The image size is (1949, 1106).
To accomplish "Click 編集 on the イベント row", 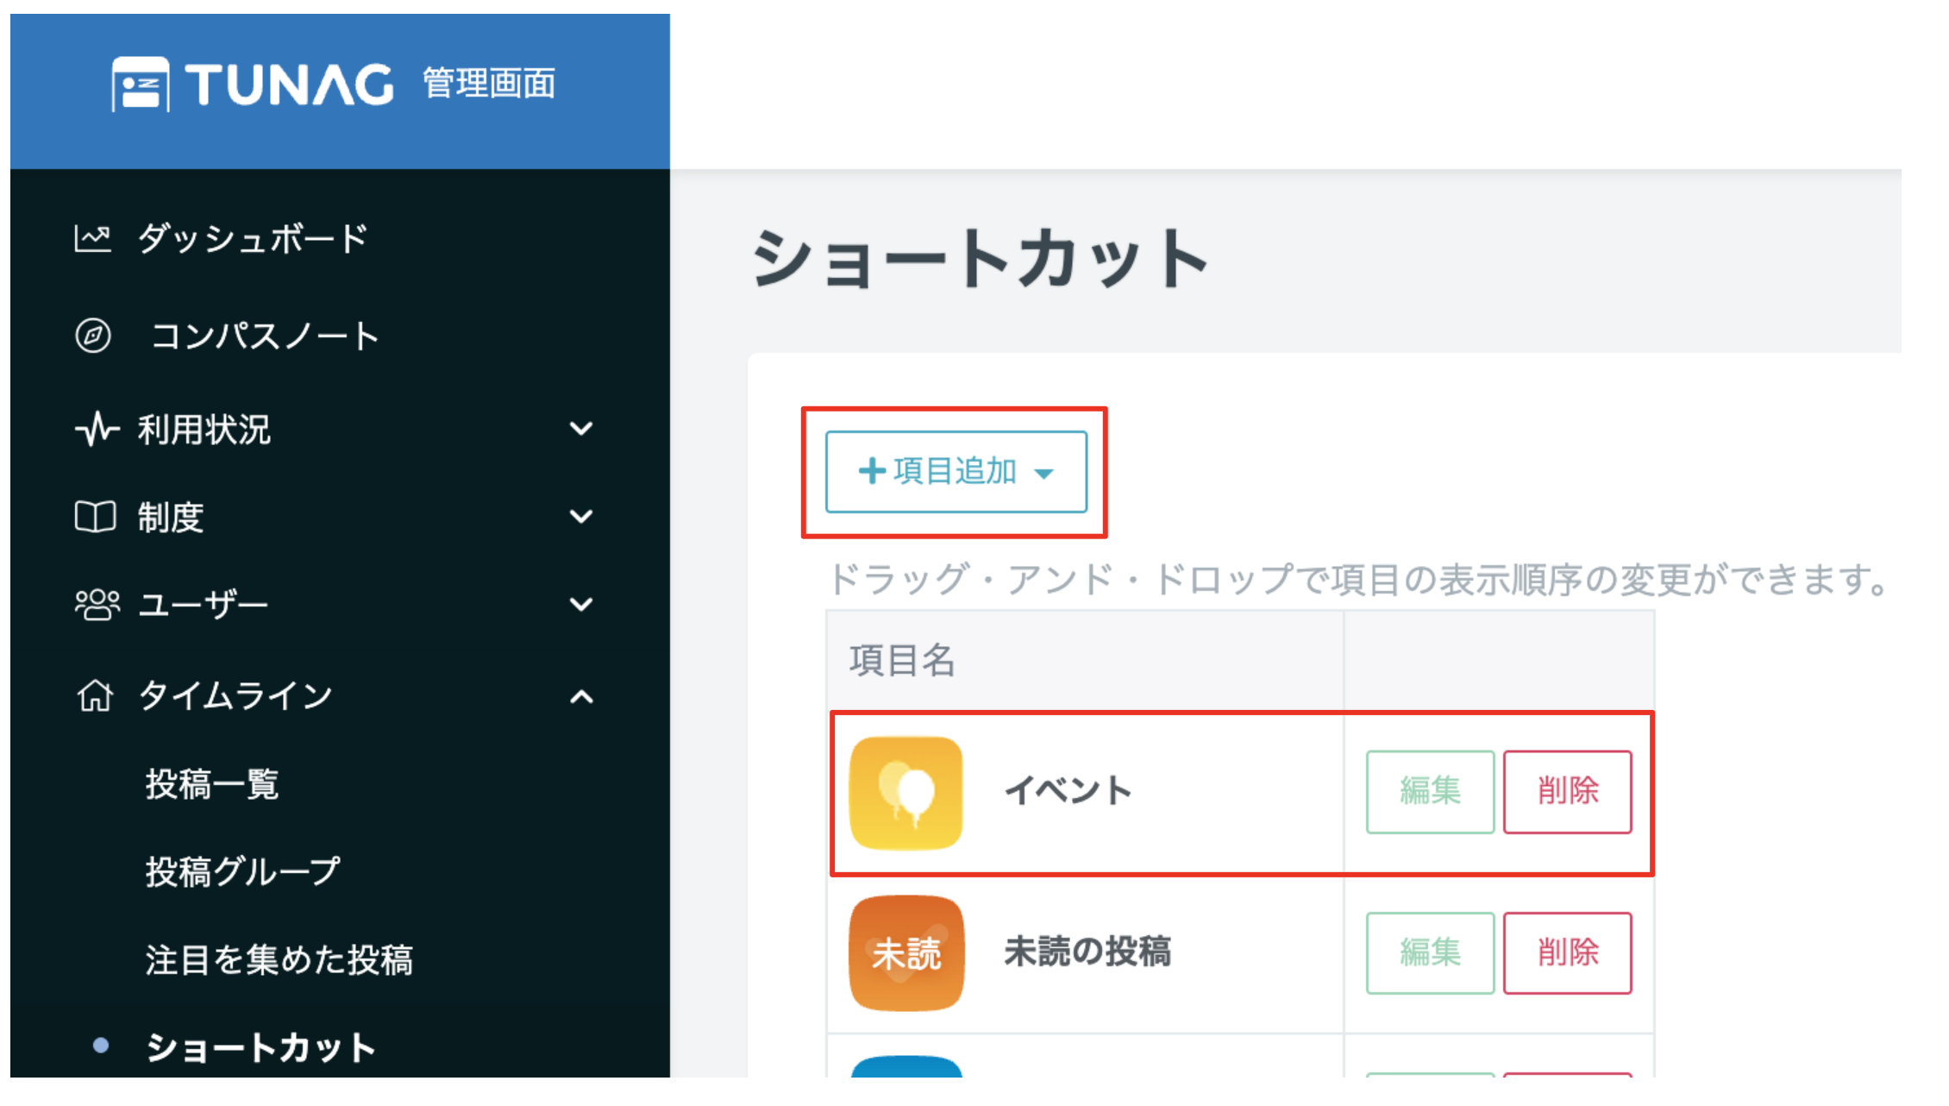I will (x=1429, y=791).
